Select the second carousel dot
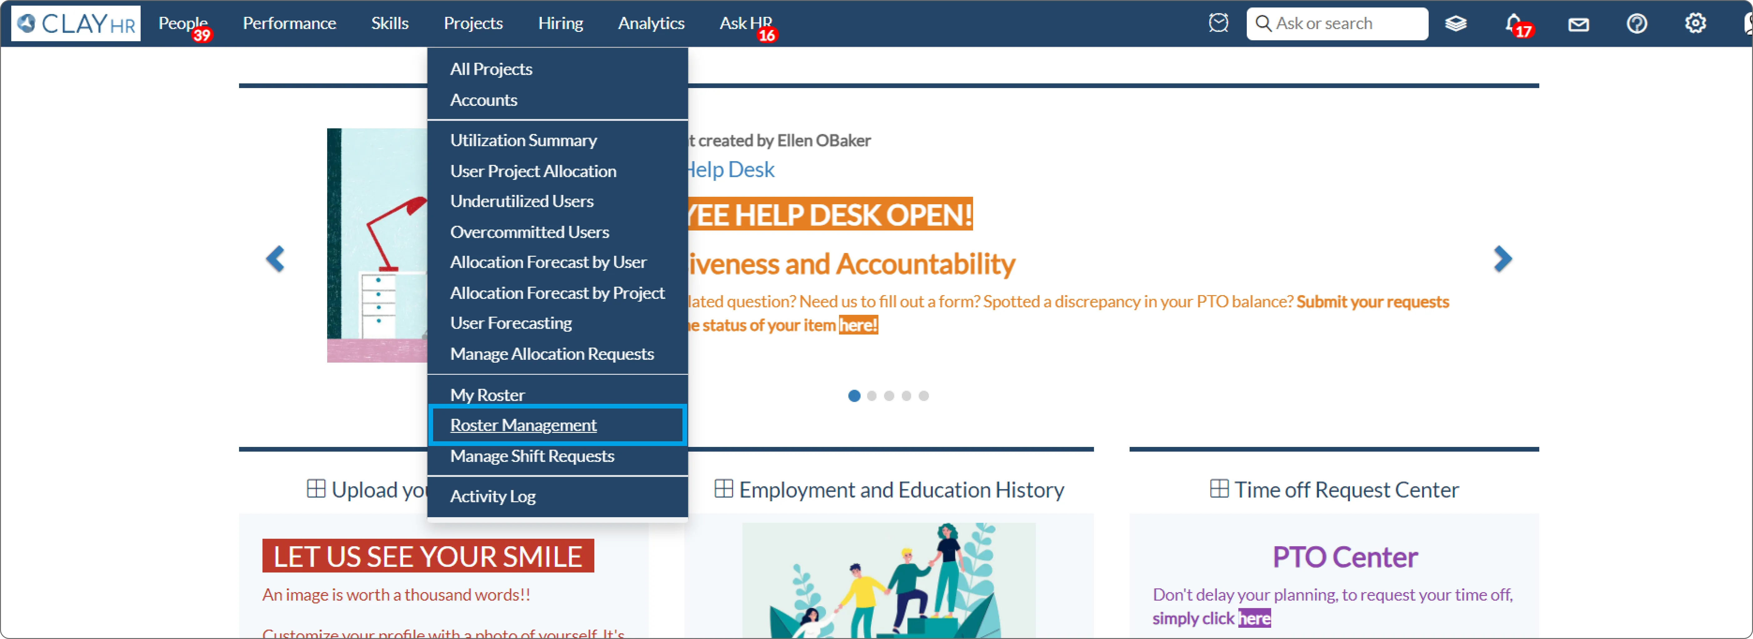 click(x=872, y=396)
